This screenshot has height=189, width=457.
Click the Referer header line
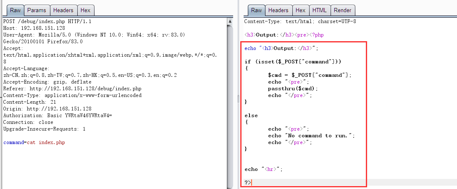point(72,89)
